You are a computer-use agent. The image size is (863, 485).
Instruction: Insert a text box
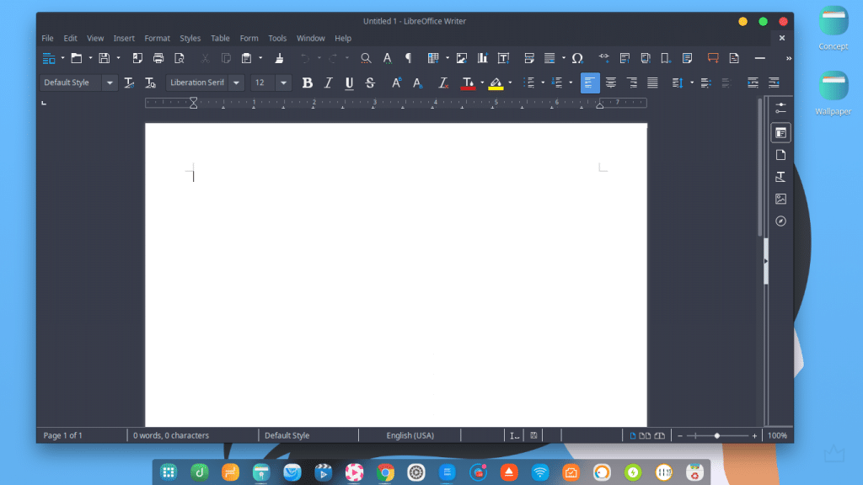504,58
